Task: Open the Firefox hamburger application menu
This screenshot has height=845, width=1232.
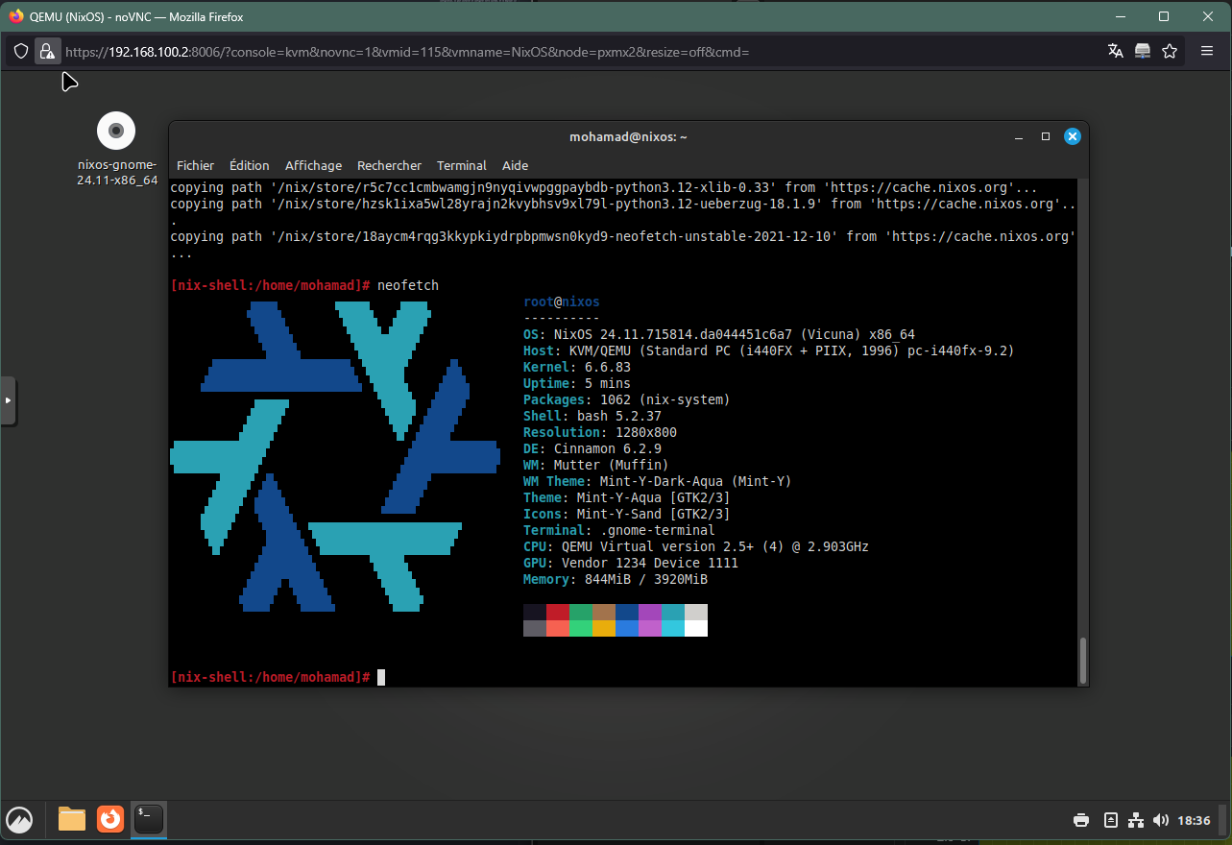Action: tap(1207, 51)
